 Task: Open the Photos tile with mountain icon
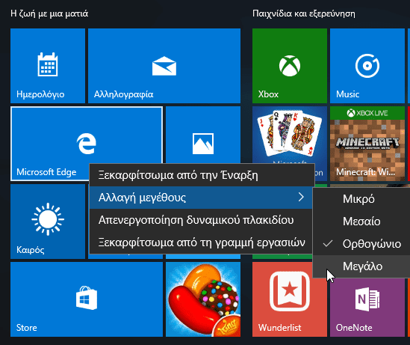point(203,135)
